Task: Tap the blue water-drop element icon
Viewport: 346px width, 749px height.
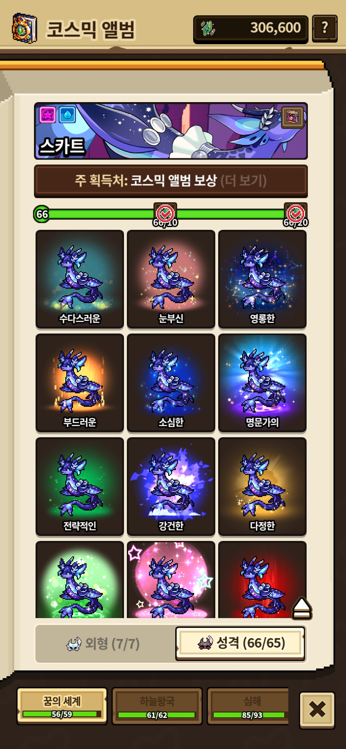Action: coord(67,115)
